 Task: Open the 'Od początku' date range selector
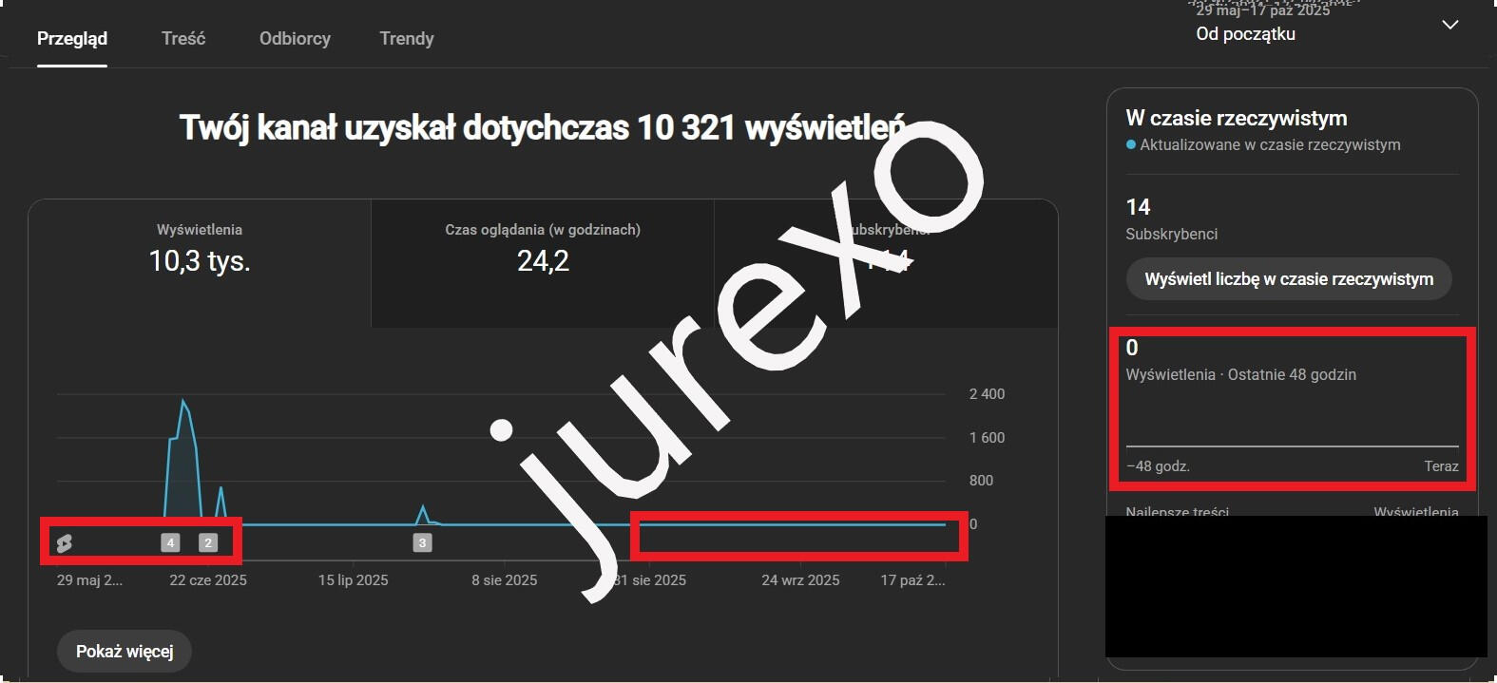point(1245,34)
